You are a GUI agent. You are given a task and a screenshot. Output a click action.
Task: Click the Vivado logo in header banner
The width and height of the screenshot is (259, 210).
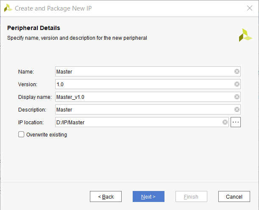[245, 35]
